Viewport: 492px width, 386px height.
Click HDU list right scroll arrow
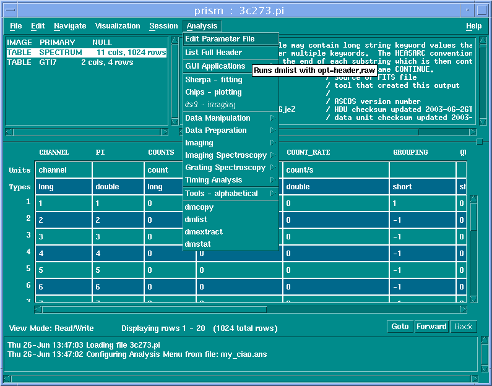[x=165, y=132]
